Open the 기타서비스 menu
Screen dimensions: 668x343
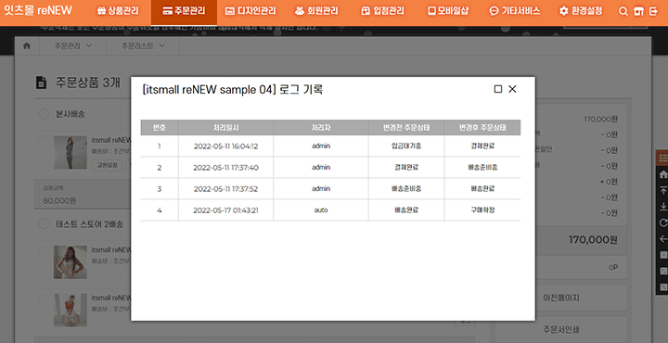(x=515, y=11)
